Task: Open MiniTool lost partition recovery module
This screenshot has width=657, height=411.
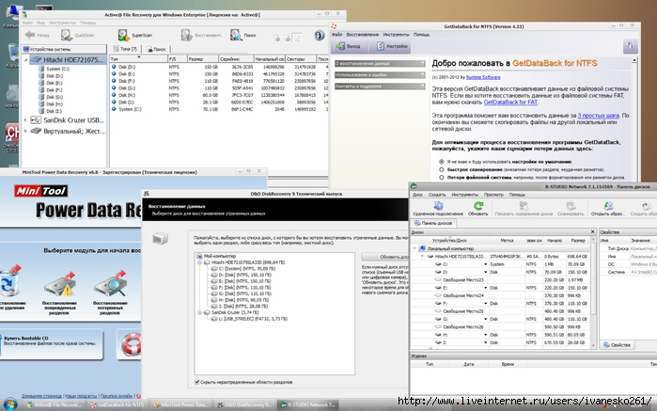Action: (x=110, y=292)
